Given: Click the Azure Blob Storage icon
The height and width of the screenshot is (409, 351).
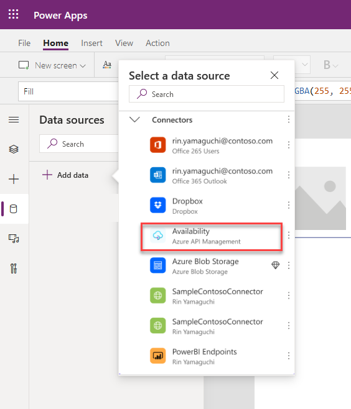Looking at the screenshot, I should pyautogui.click(x=157, y=265).
